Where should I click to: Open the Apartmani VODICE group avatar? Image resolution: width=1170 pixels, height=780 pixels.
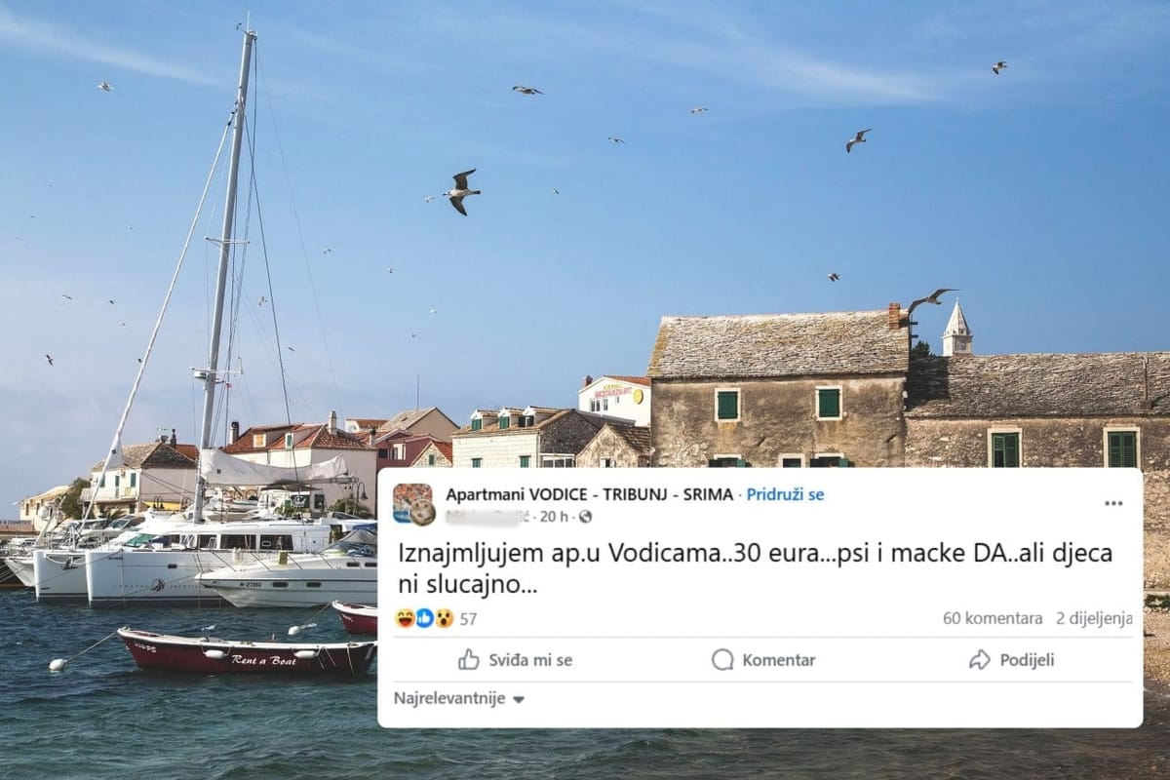pos(413,504)
